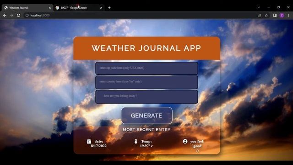Reload the current page
This screenshot has height=165, width=293.
pos(18,15)
